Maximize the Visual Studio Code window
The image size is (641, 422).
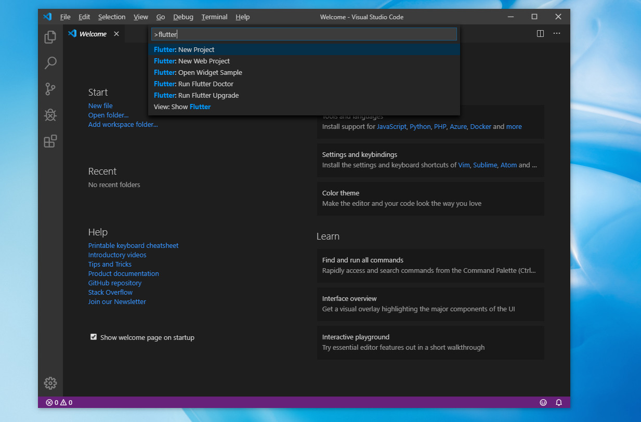pyautogui.click(x=534, y=17)
